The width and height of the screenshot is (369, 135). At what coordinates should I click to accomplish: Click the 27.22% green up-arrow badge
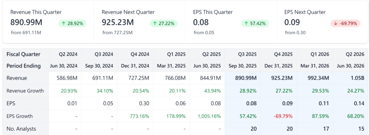[x=164, y=23]
